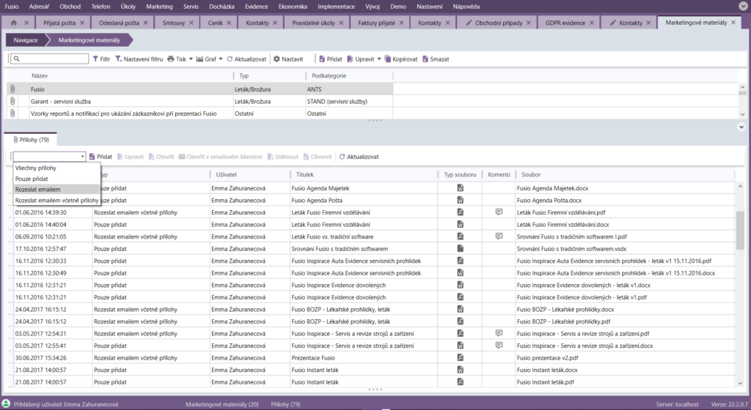Viewport: 751px width, 410px height.
Task: Click file type icon for Fusio Agenda Majetek
Action: pyautogui.click(x=461, y=188)
